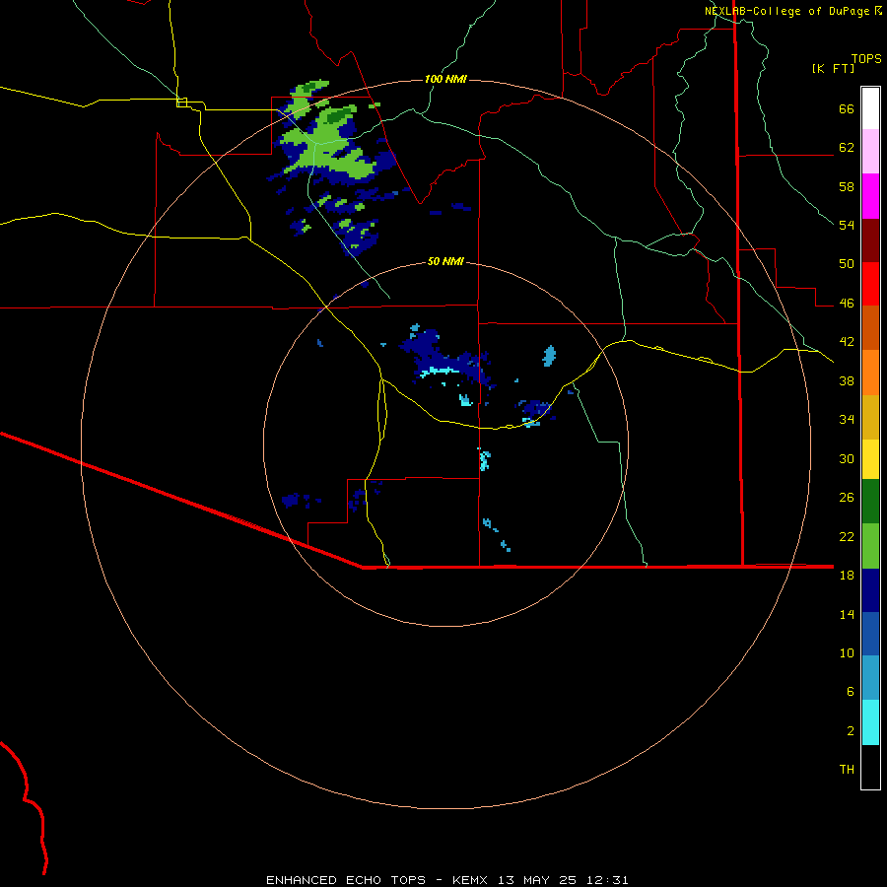Click the gold 34 K FT legend swatch
This screenshot has height=887, width=887.
tap(870, 418)
